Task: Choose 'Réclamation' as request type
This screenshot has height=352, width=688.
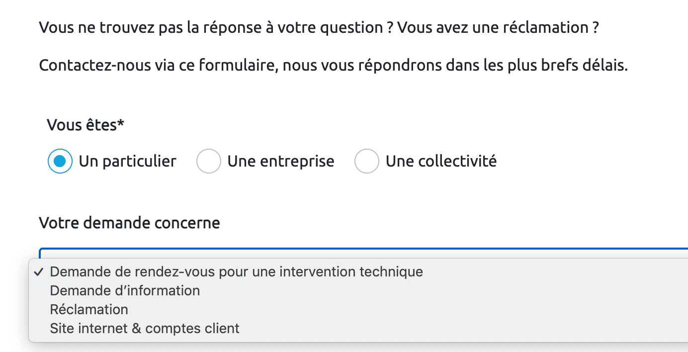Action: click(89, 309)
